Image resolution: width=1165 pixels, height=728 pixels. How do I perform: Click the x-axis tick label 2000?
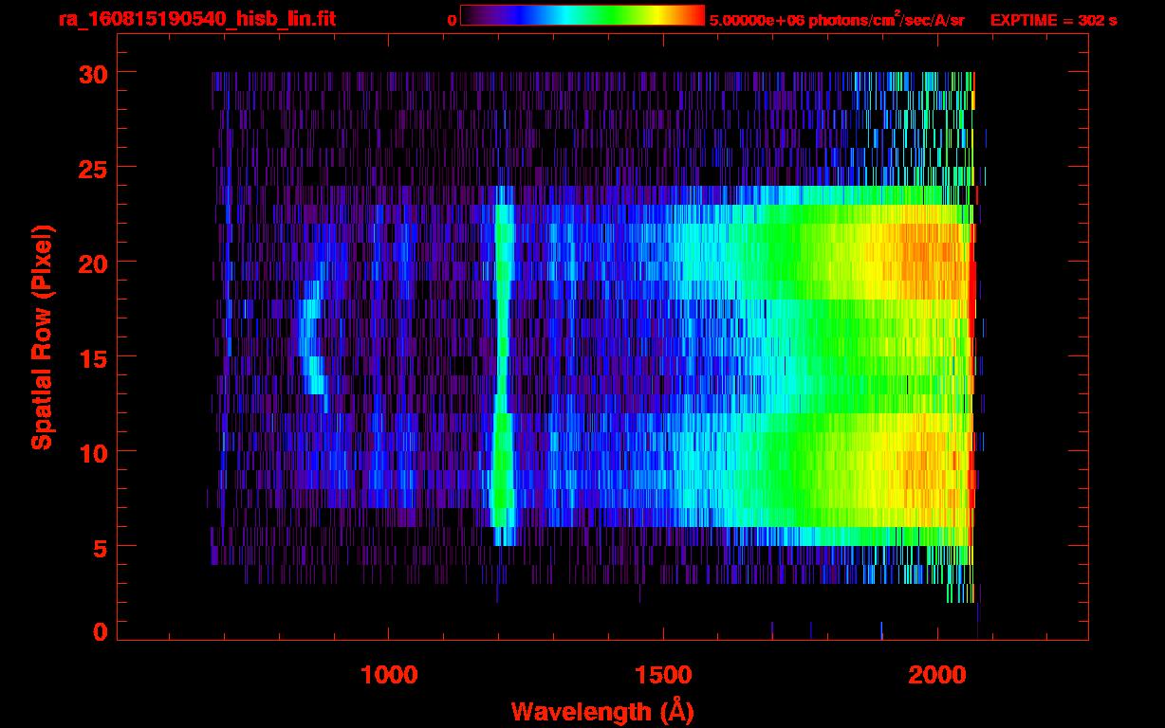(938, 674)
